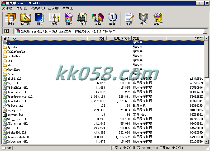Viewport: 210px width, 151px height.
Task: Open the File (文件) menu
Action: tap(8, 8)
